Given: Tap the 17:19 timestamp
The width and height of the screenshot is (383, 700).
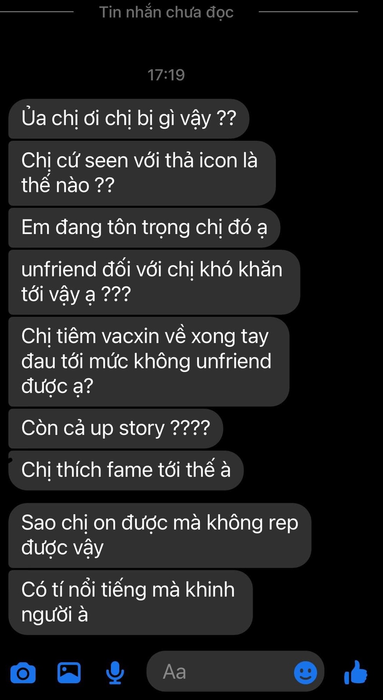Looking at the screenshot, I should (x=166, y=75).
